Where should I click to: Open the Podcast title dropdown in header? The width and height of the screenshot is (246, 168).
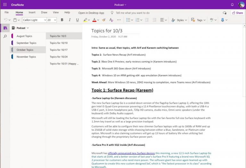click(120, 5)
